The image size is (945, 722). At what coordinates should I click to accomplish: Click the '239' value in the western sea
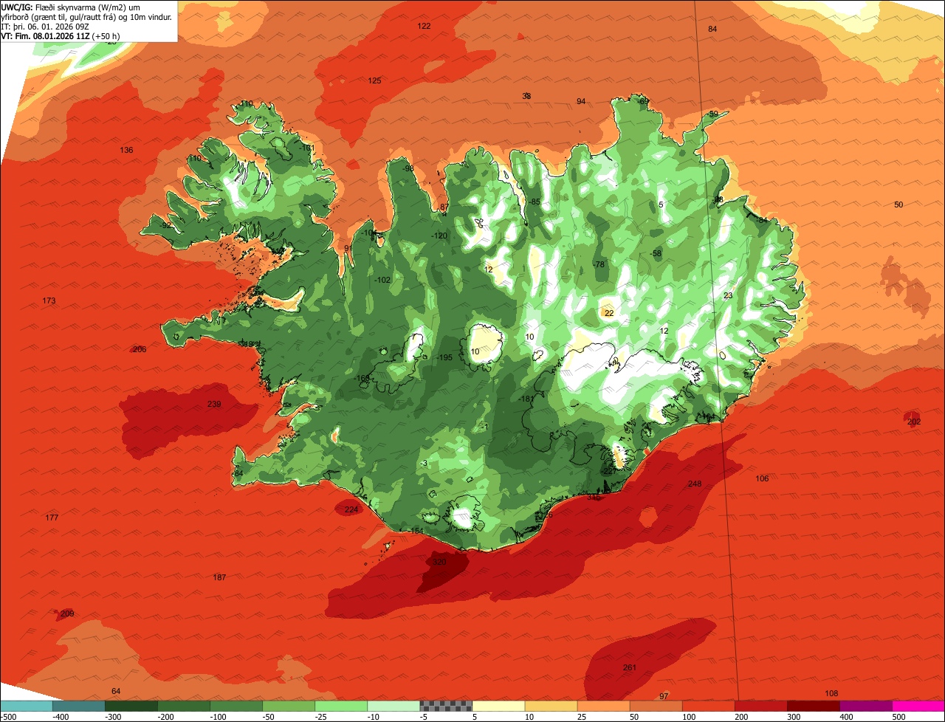coord(214,404)
